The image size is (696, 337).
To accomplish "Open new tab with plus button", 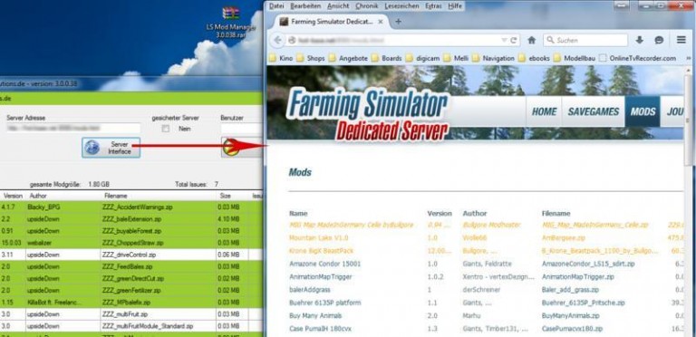I will pyautogui.click(x=398, y=21).
